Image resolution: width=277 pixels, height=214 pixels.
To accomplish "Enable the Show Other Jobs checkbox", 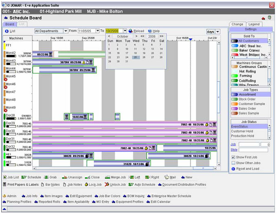I will [233, 163].
